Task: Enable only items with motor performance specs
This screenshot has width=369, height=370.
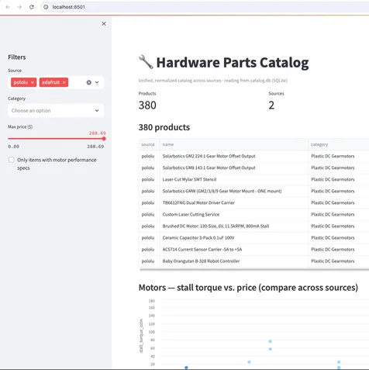Action: pos(11,160)
